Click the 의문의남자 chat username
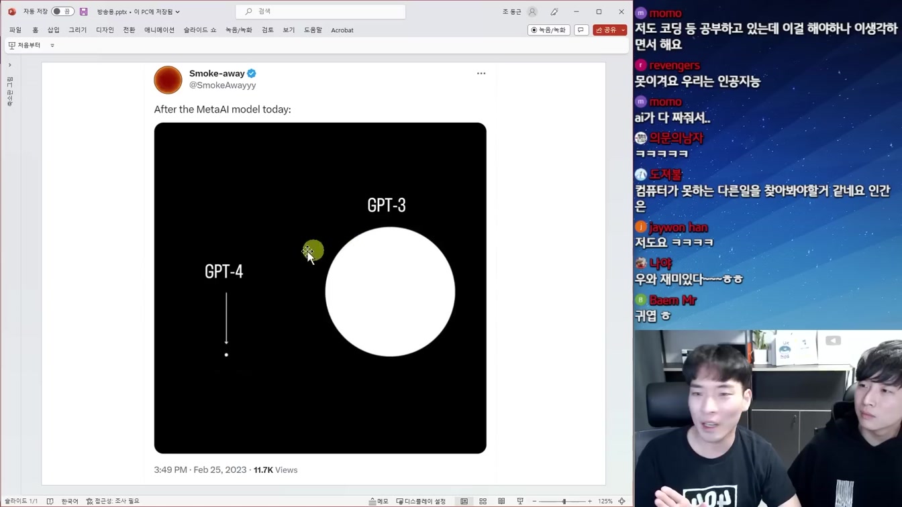The image size is (902, 507). (676, 137)
